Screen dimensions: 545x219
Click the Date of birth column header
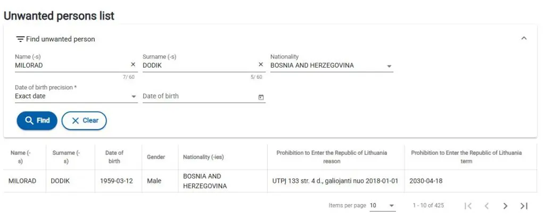pyautogui.click(x=114, y=157)
